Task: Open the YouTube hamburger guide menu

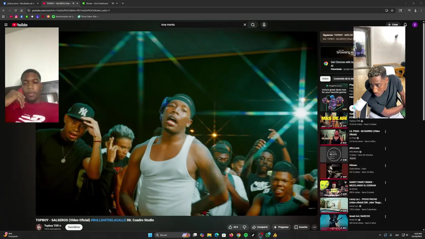Action: coord(6,25)
